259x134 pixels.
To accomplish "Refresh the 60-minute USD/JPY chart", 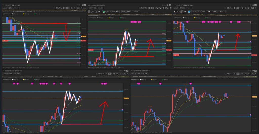I will (121, 74).
